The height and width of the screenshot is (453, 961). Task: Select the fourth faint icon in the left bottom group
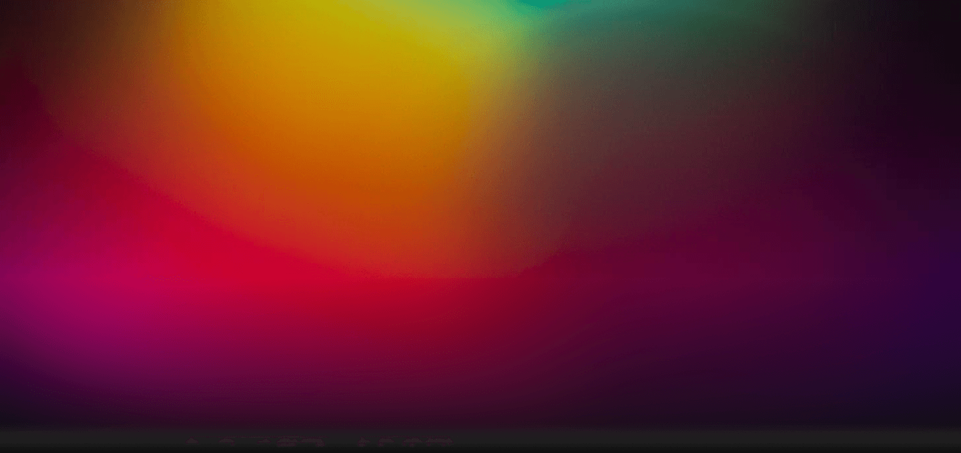click(287, 441)
